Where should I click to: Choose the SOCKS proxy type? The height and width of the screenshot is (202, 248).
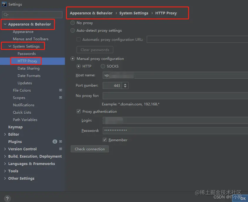[103, 66]
